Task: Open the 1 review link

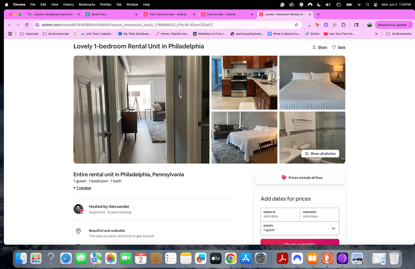Action: pos(83,188)
